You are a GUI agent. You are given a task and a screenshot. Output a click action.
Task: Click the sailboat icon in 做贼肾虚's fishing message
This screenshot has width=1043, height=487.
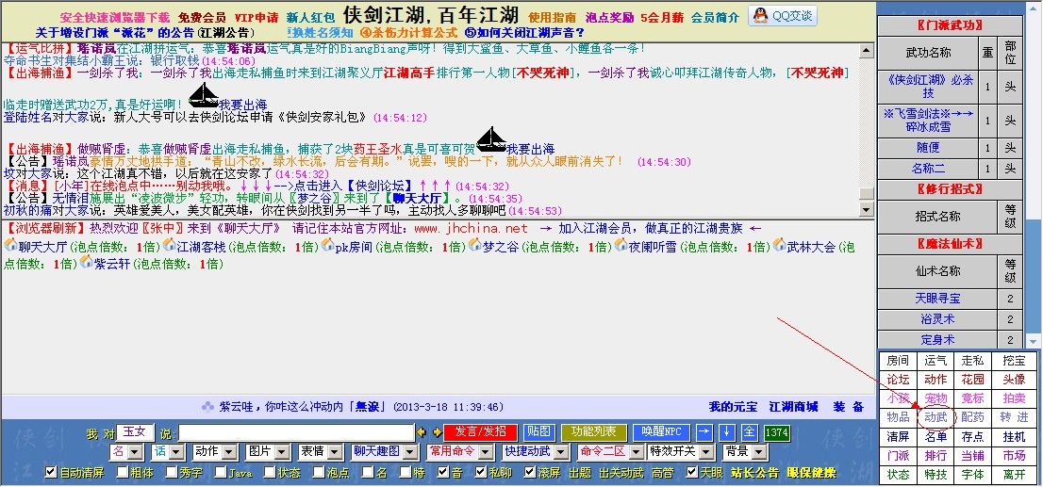tap(491, 138)
